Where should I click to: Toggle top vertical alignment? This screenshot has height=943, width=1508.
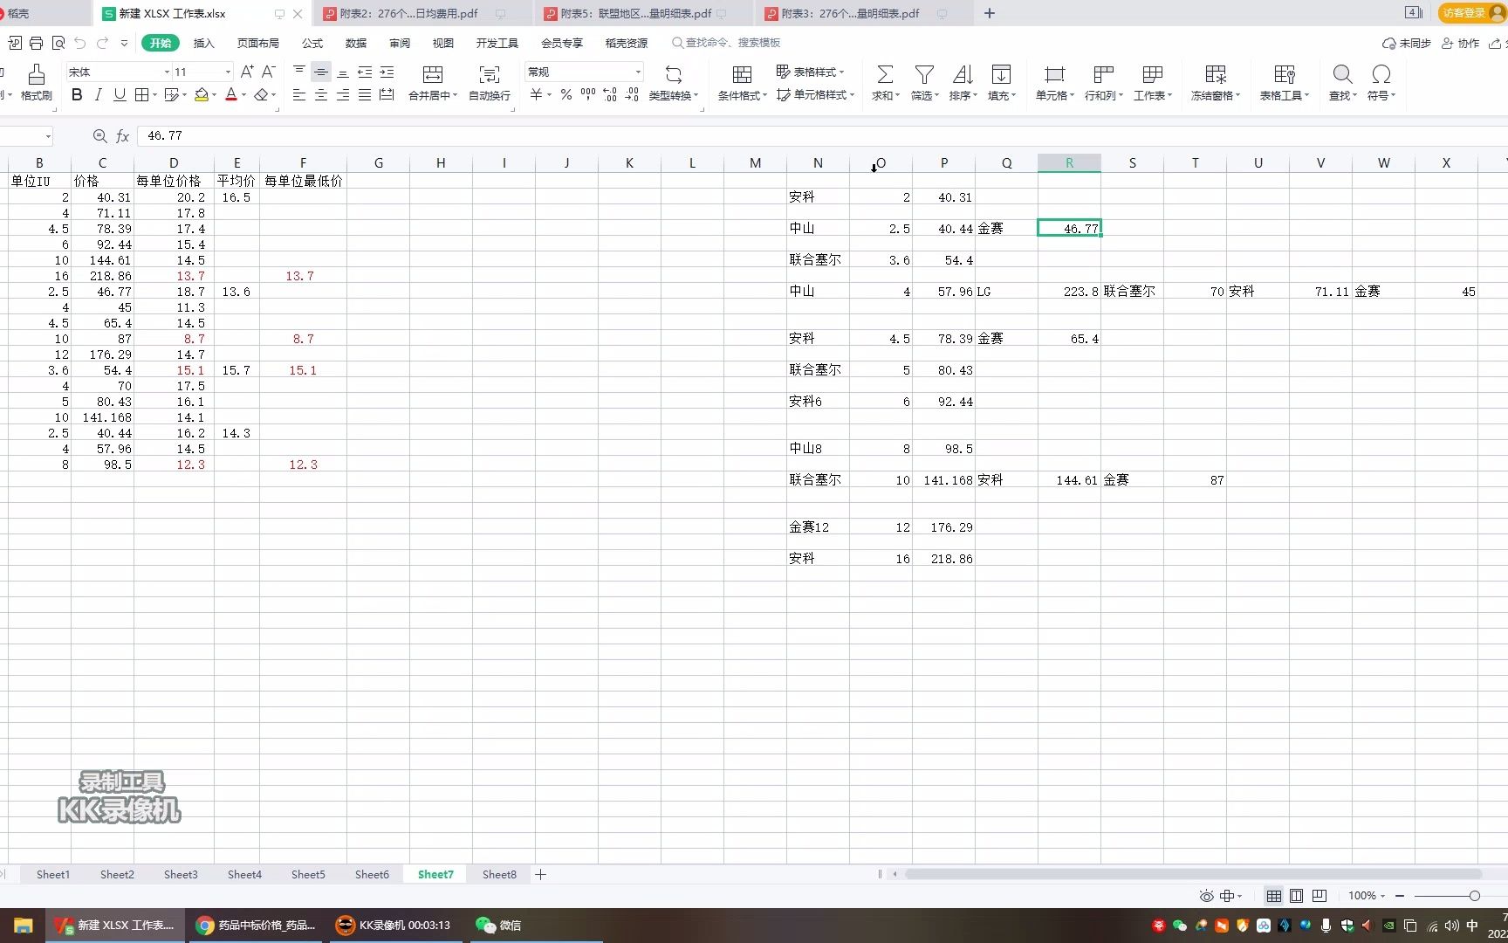click(x=299, y=72)
